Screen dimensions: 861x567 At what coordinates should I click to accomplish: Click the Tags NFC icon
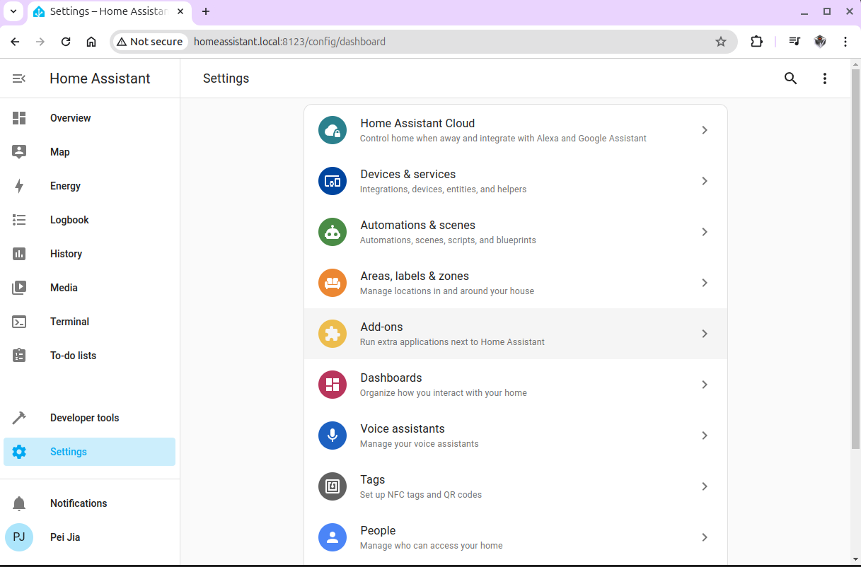[x=333, y=486]
